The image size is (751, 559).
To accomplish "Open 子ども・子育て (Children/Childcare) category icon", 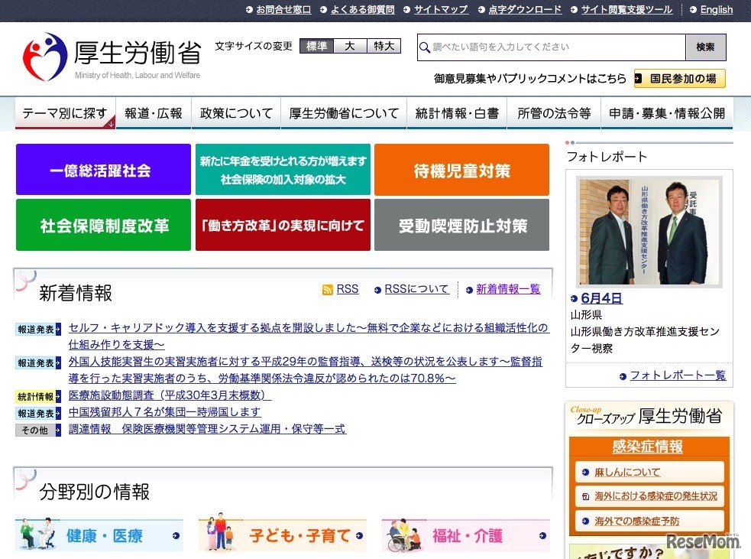I will click(x=219, y=535).
